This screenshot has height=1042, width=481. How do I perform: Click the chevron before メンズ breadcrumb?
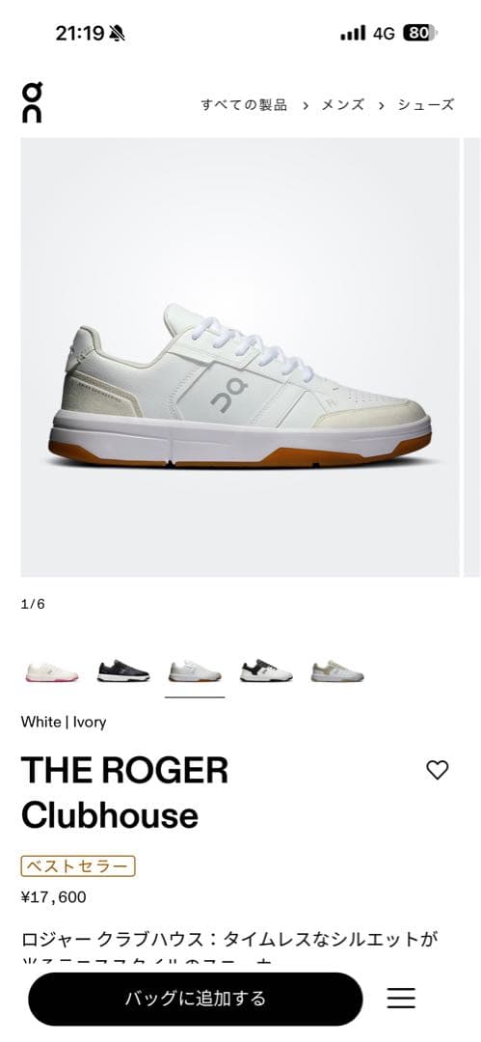click(305, 105)
